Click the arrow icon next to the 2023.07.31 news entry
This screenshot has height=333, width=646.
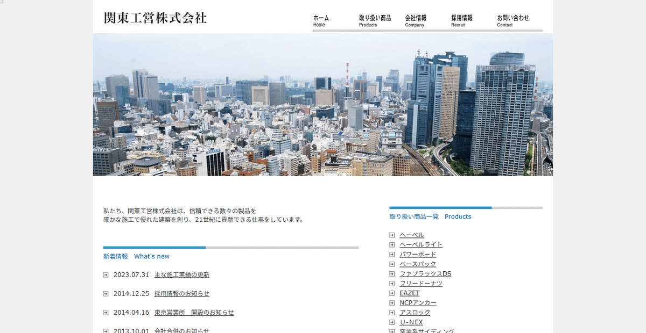(106, 274)
